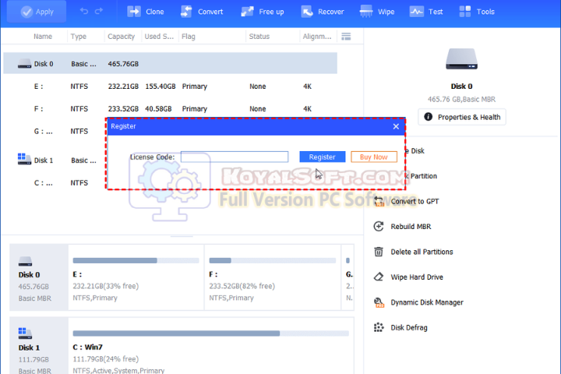Select the Disk 1 row in list
This screenshot has width=561, height=374.
[55, 161]
